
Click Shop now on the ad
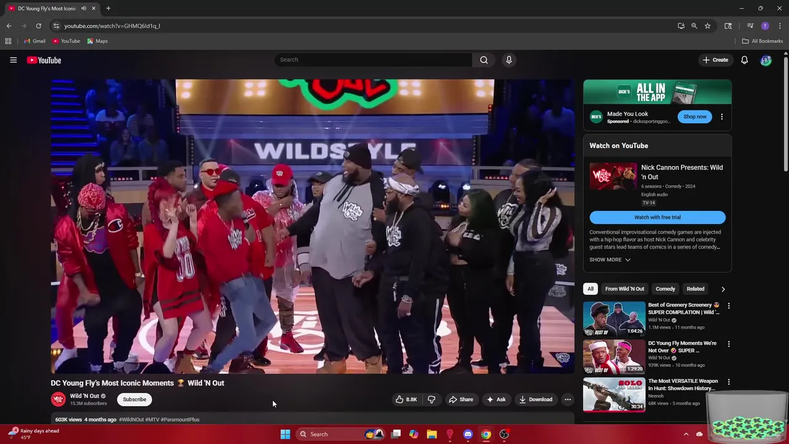coord(695,117)
